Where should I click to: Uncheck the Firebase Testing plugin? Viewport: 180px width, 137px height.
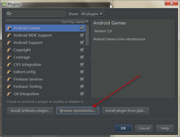point(82,87)
